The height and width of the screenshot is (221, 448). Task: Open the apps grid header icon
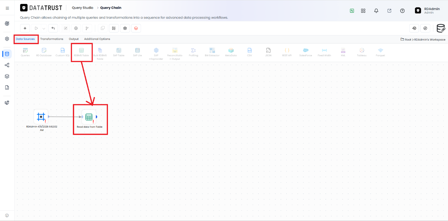(x=363, y=11)
